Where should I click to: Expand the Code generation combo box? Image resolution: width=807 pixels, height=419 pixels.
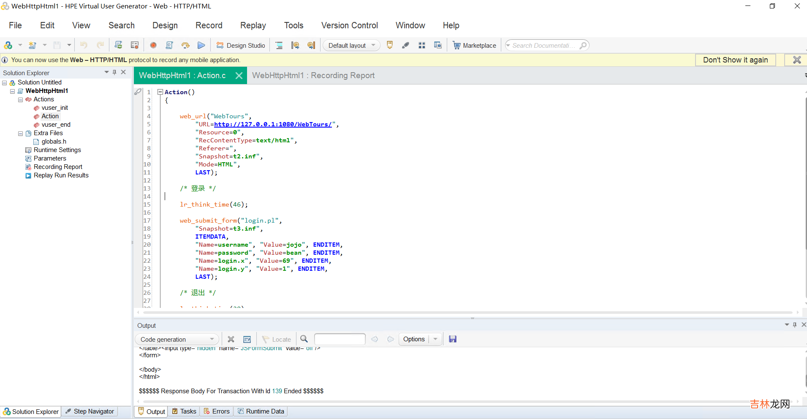(x=212, y=339)
